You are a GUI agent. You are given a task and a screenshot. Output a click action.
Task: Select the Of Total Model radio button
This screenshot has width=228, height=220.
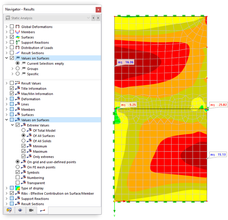(x=23, y=130)
